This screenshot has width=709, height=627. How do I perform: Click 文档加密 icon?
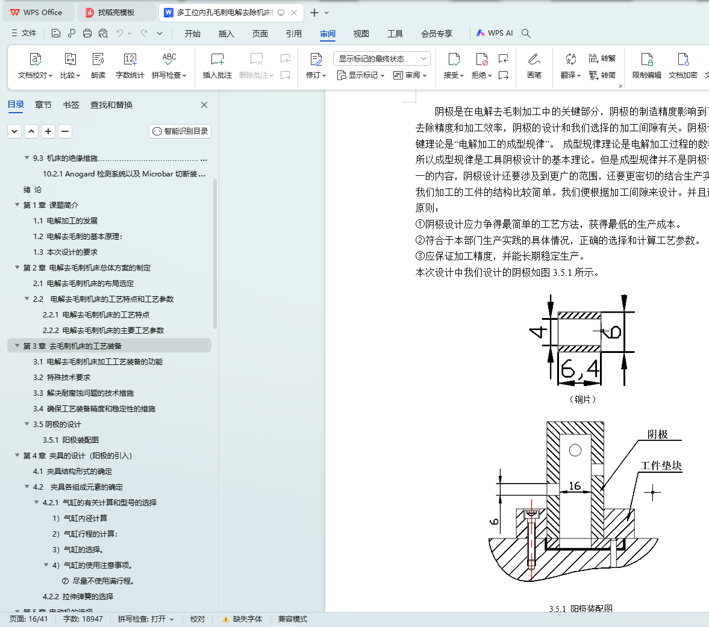682,59
